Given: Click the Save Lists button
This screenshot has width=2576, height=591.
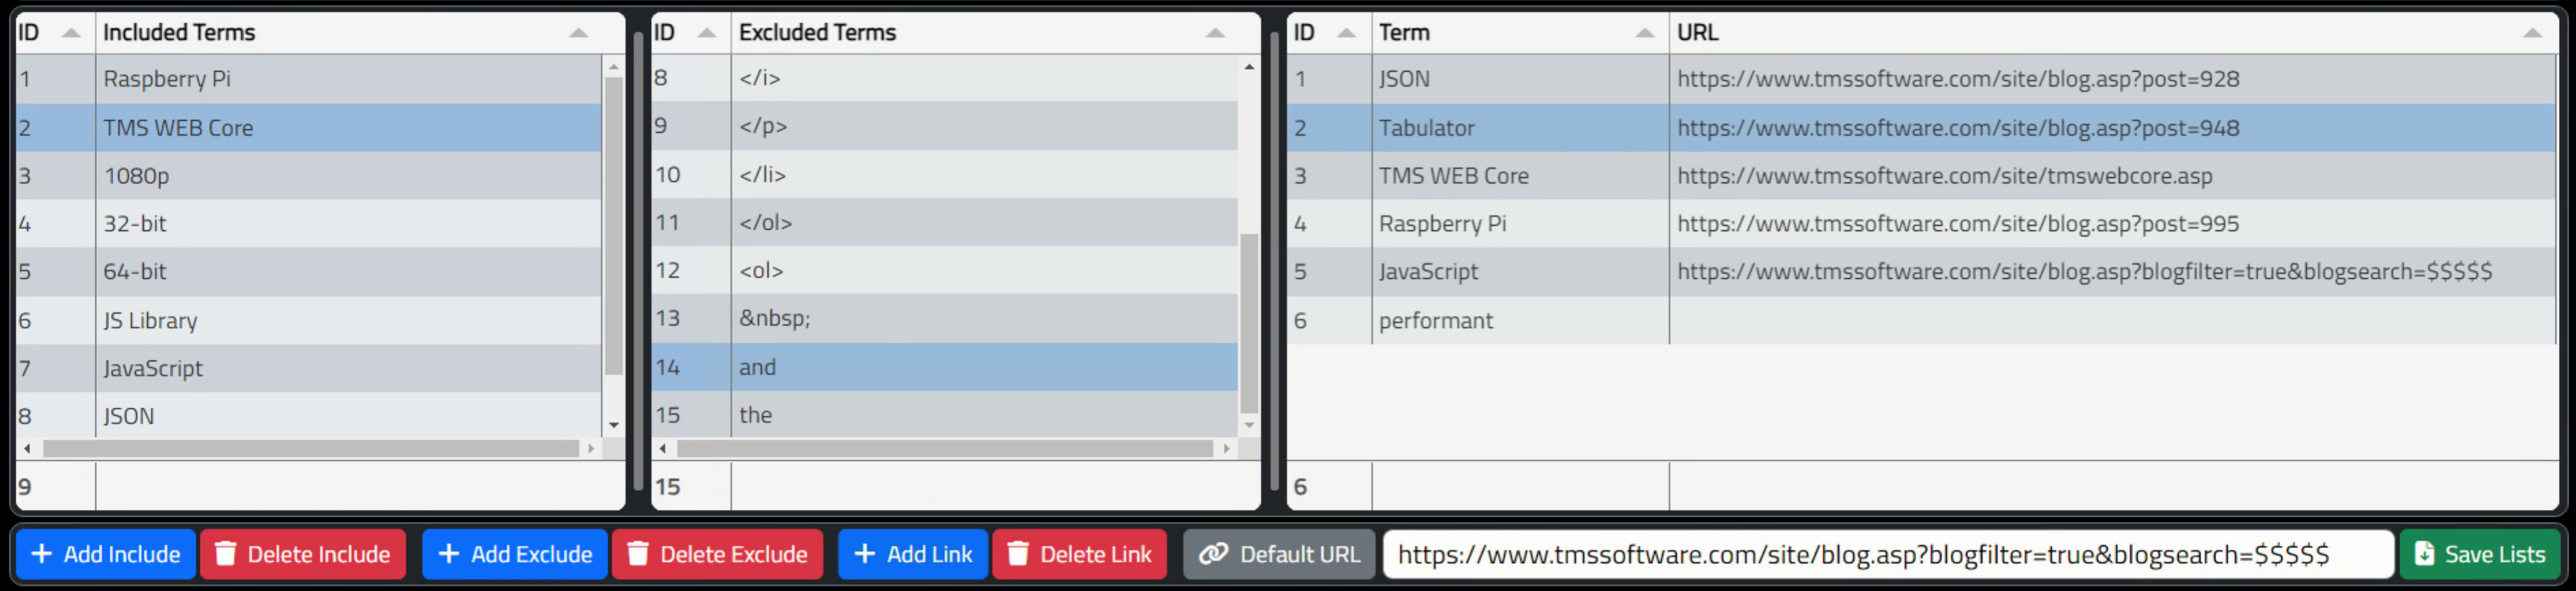Looking at the screenshot, I should click(x=2480, y=554).
